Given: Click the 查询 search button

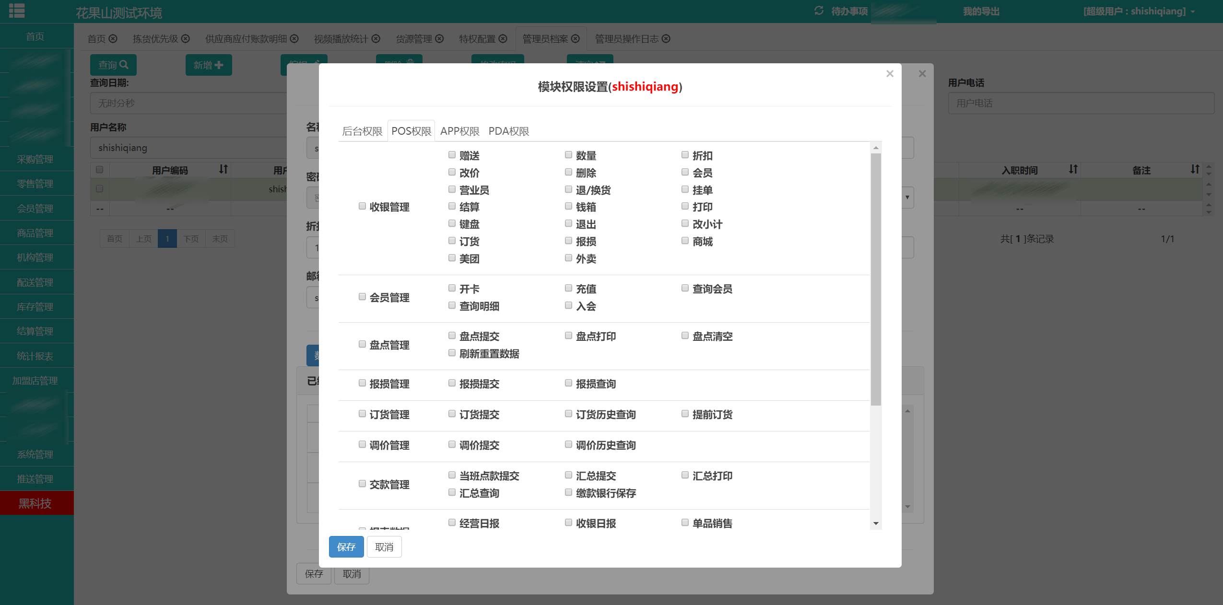Looking at the screenshot, I should point(113,65).
